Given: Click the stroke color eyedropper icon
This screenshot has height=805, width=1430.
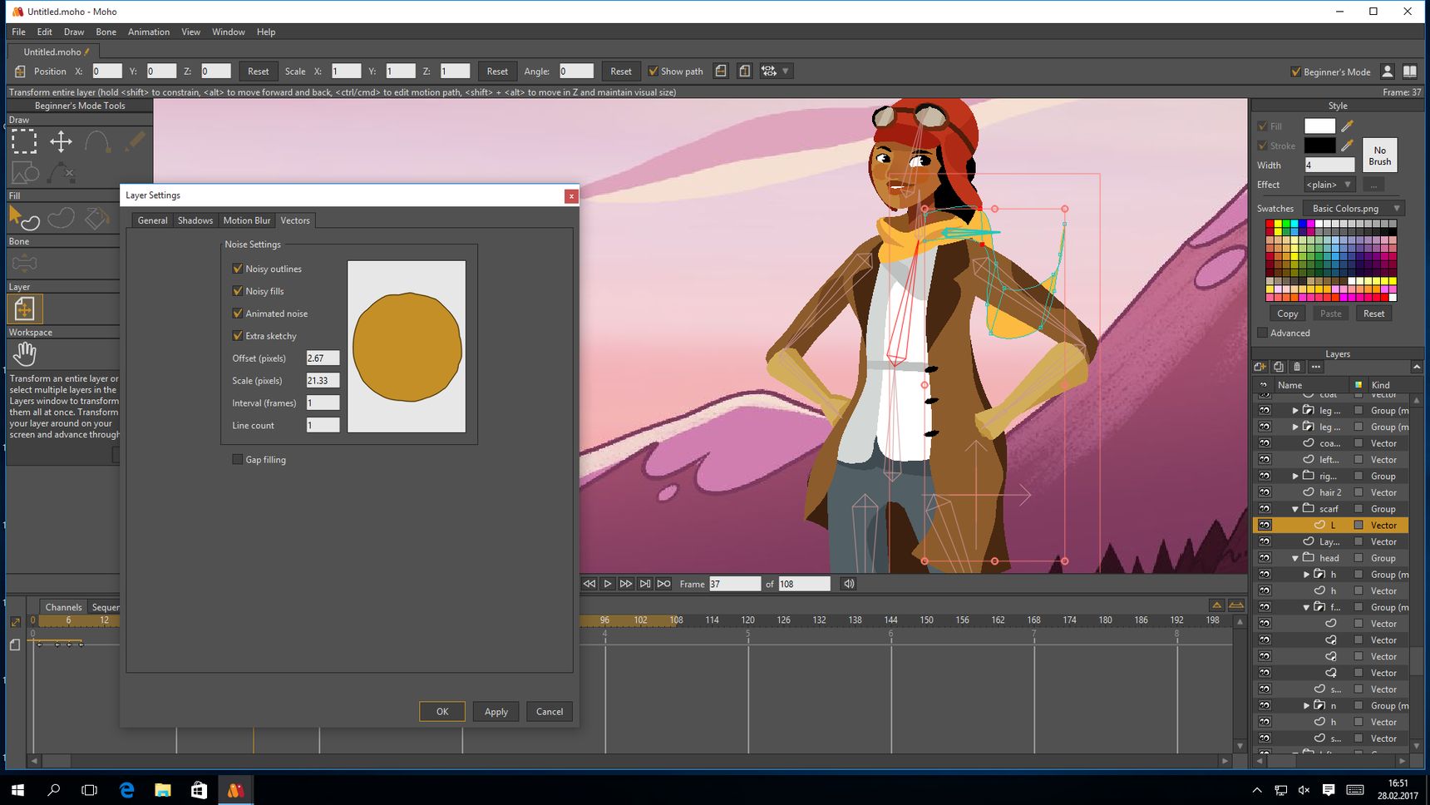Looking at the screenshot, I should point(1347,146).
